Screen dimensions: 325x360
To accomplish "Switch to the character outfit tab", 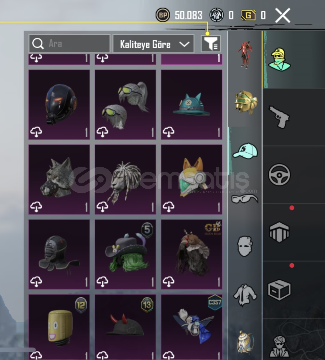I will (x=245, y=55).
